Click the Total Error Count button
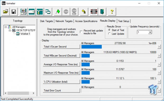 tap(61, 90)
